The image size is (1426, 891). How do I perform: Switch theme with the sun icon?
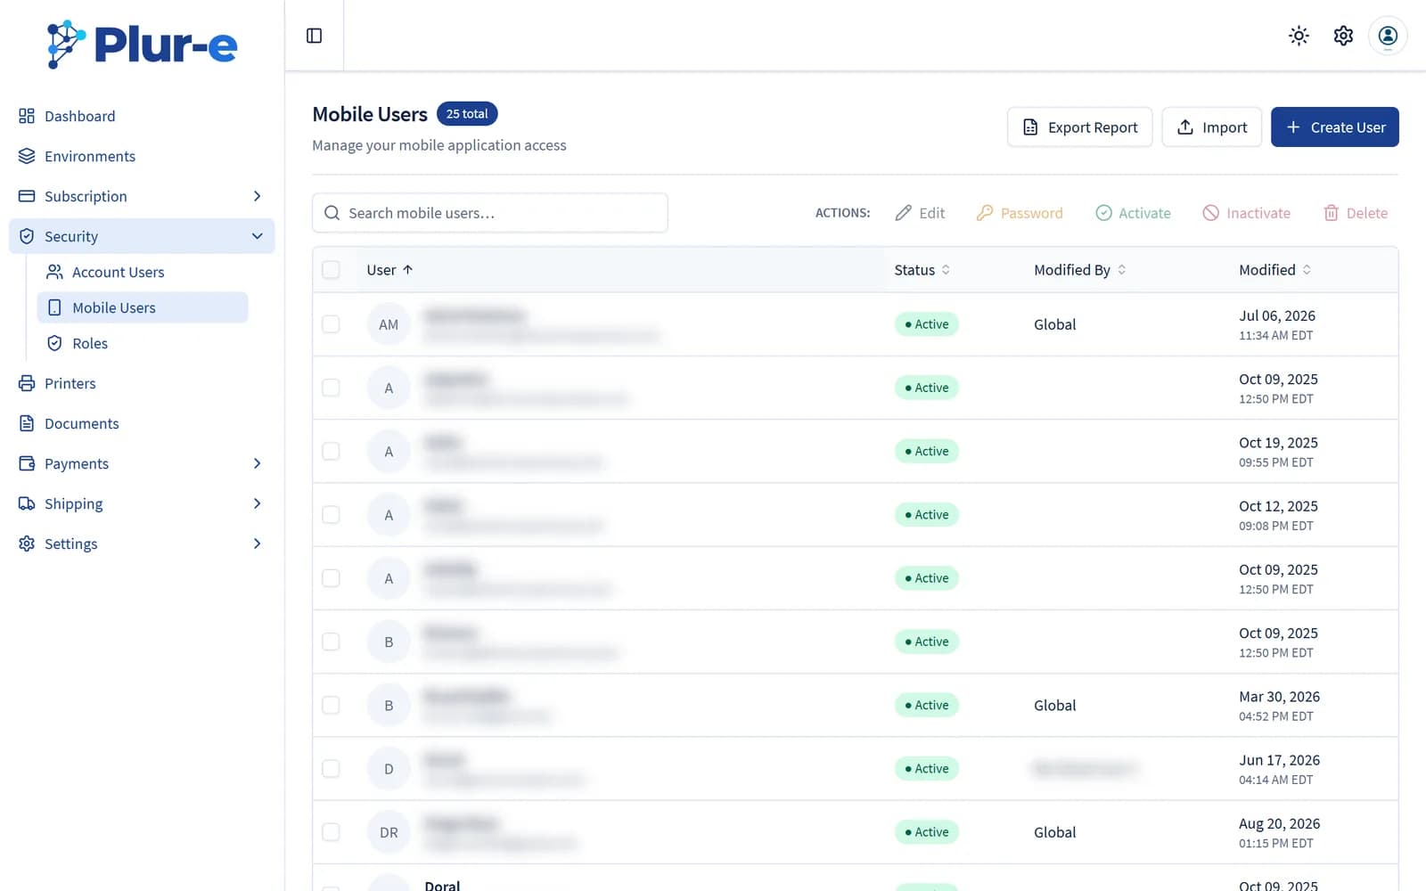(1299, 36)
